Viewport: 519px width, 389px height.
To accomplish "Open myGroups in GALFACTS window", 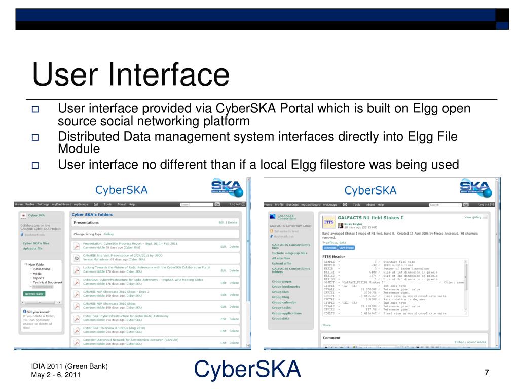I will click(329, 205).
